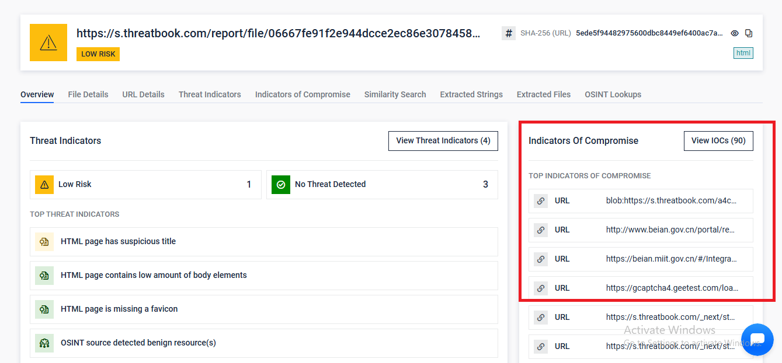Click the OSINT source benign resource icon

pyautogui.click(x=44, y=343)
